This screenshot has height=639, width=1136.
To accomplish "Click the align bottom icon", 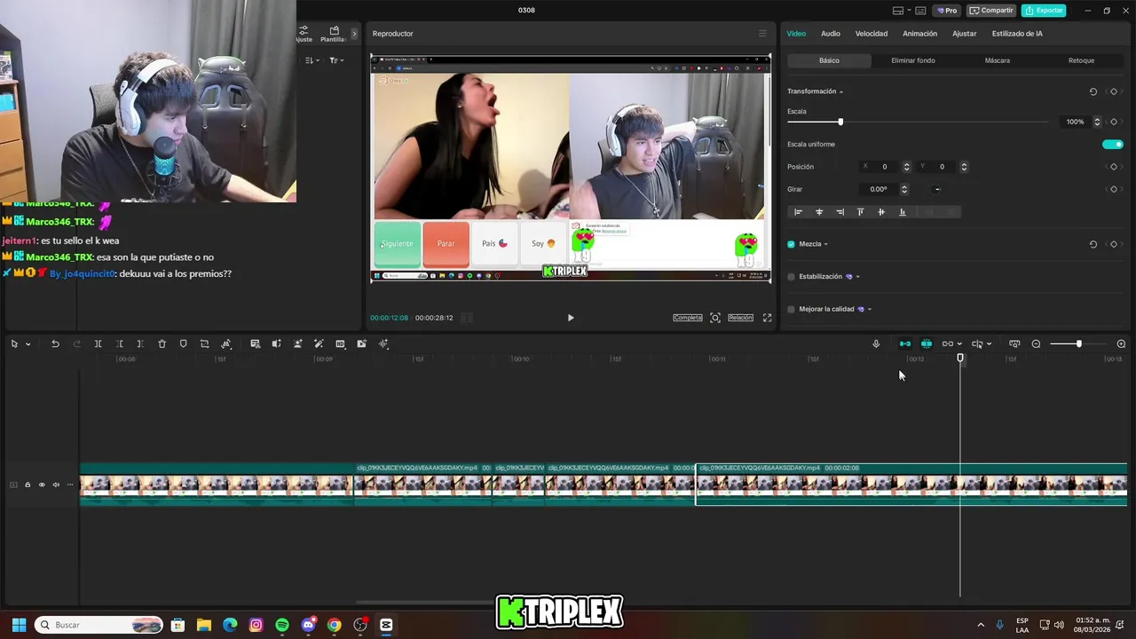I will 903,212.
